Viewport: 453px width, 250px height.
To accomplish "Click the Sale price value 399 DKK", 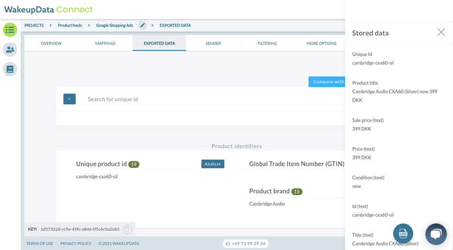I will tap(362, 129).
